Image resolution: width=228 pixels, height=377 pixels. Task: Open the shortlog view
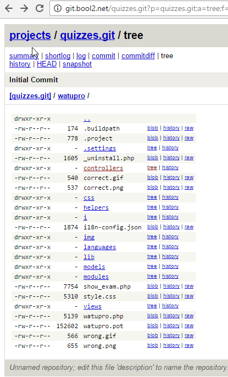(x=58, y=56)
